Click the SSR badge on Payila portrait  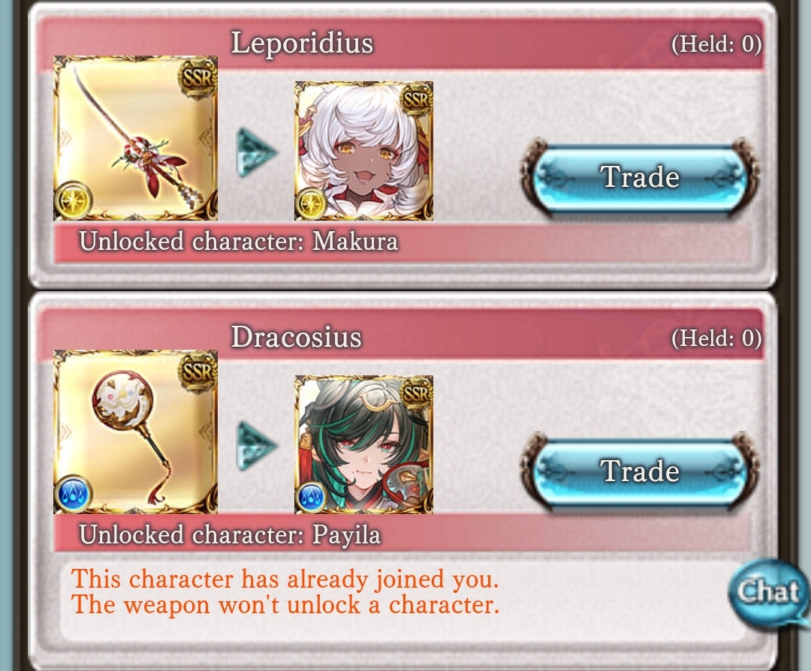click(x=417, y=393)
